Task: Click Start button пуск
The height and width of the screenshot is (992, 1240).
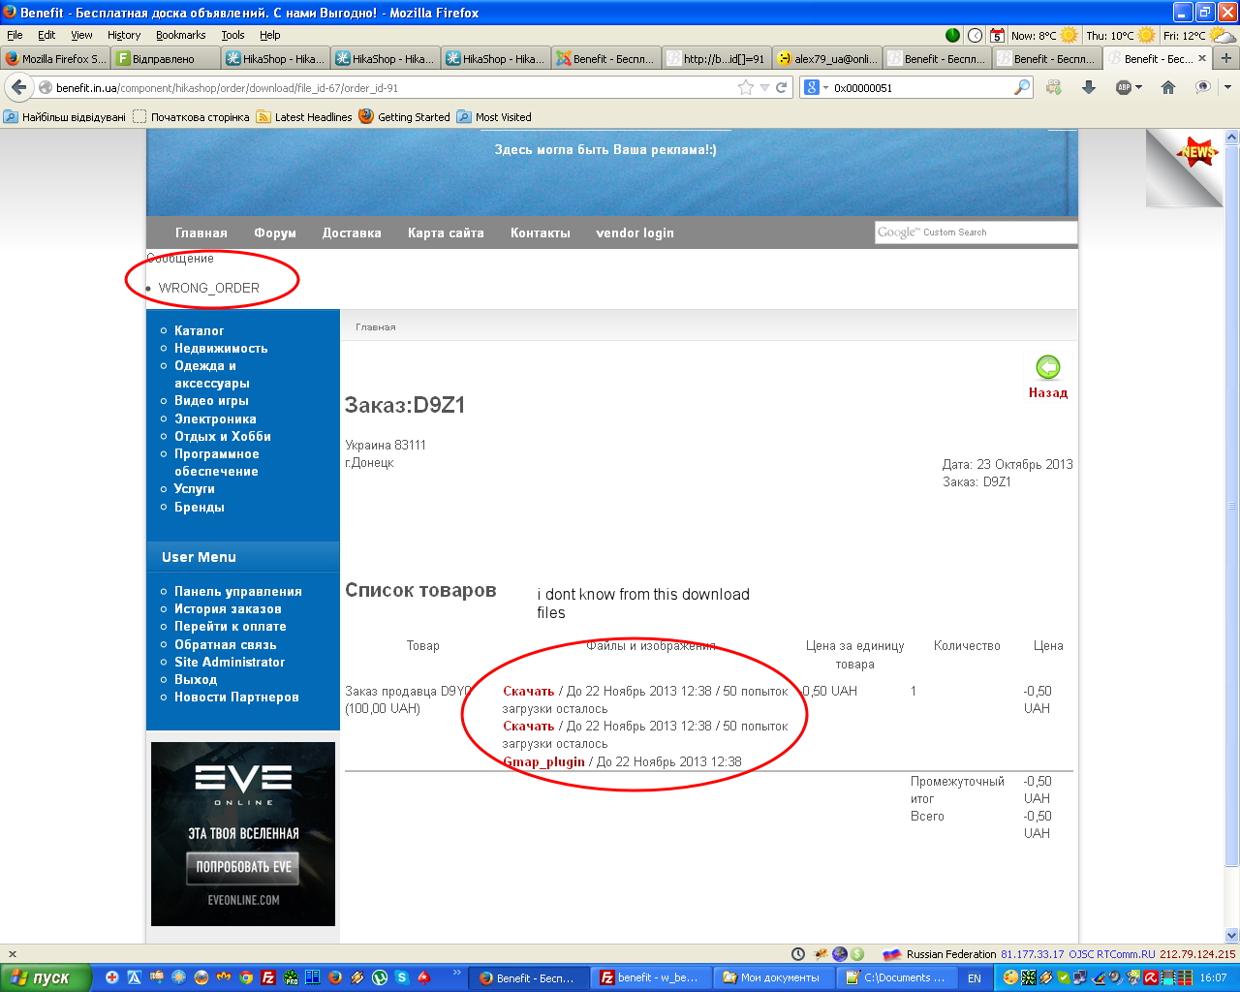Action: (x=46, y=977)
